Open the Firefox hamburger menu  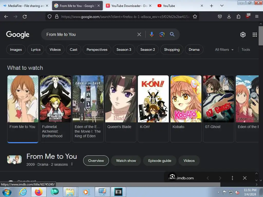pos(257,16)
